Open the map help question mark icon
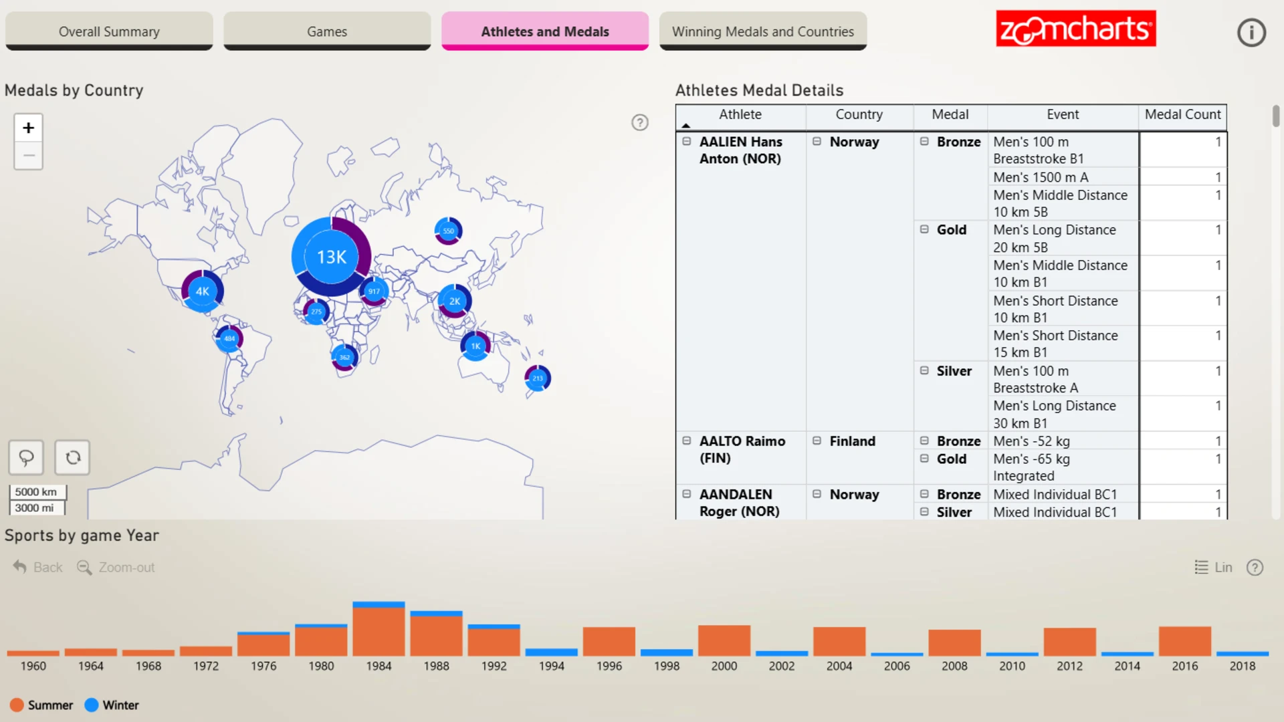 [640, 122]
